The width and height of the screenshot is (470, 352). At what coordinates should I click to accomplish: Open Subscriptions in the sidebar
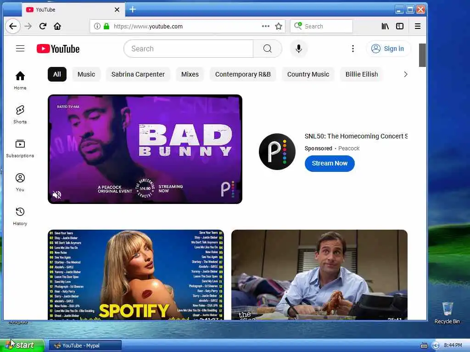click(20, 148)
